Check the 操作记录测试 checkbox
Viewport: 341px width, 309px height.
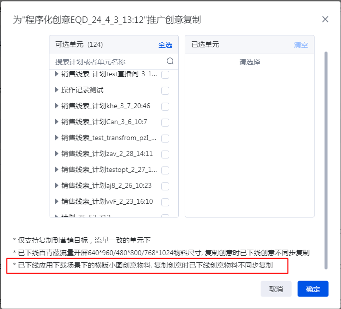(x=165, y=91)
